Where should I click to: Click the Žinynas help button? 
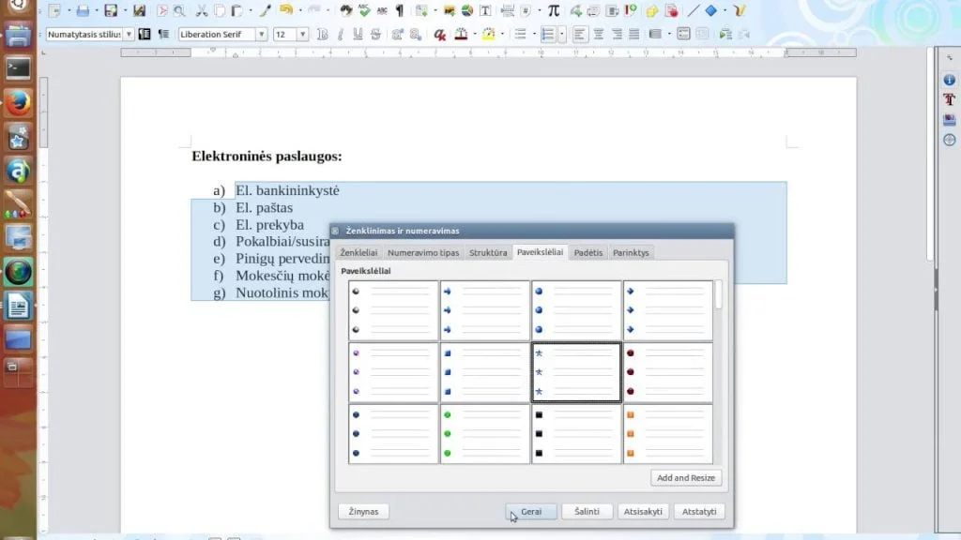coord(363,511)
